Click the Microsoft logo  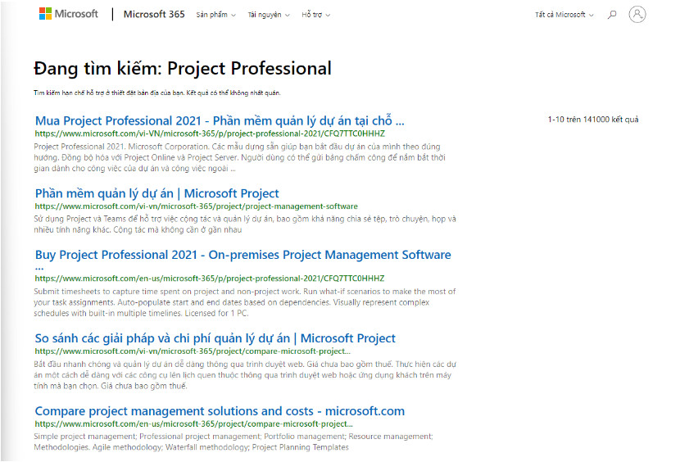[69, 14]
